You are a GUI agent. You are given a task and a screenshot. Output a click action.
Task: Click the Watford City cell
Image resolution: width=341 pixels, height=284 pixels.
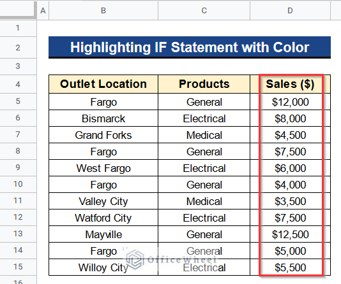click(103, 218)
